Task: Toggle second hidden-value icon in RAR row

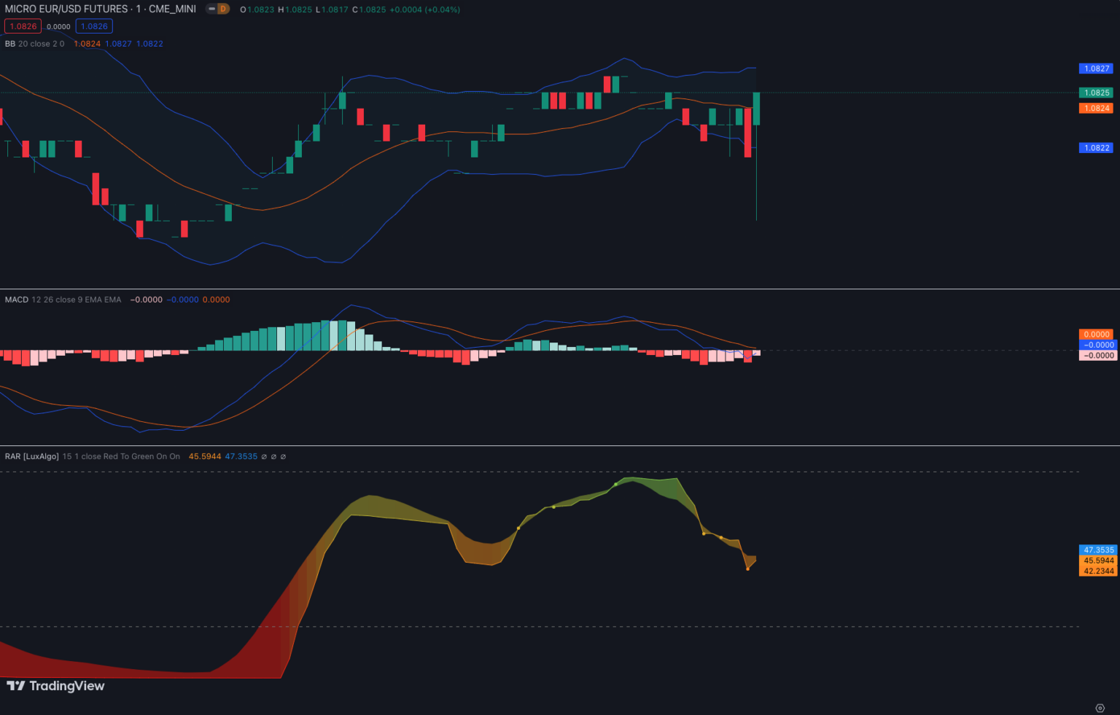Action: [274, 456]
